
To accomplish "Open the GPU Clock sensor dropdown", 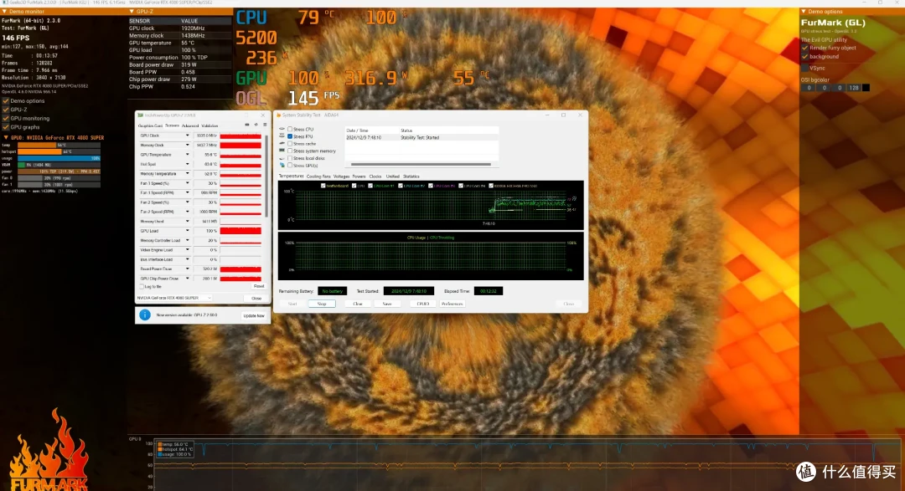I will 187,136.
